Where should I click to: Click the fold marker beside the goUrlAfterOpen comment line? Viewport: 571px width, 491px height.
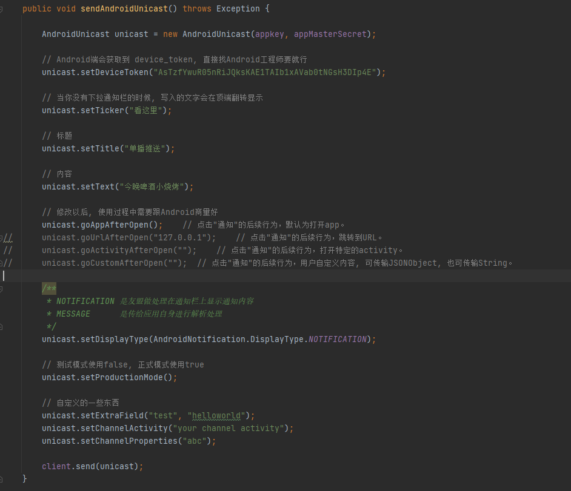tap(1, 238)
